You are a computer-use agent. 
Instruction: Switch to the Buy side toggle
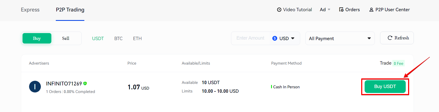37,38
